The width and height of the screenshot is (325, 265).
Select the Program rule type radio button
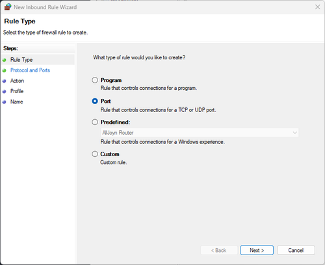coord(95,80)
